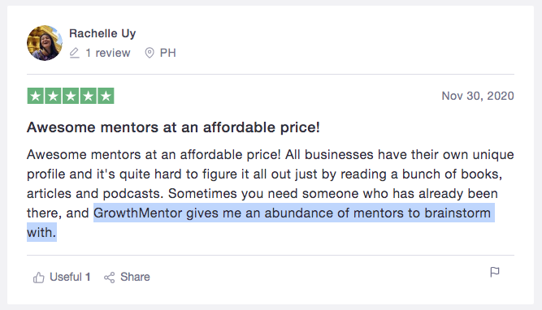
Task: Click the location pin icon
Action: [x=150, y=53]
